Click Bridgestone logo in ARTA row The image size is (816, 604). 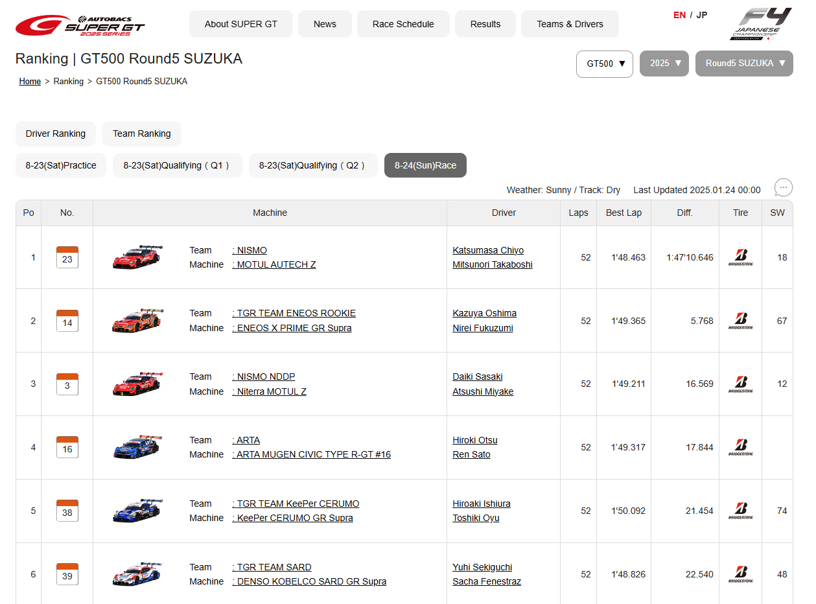point(741,447)
